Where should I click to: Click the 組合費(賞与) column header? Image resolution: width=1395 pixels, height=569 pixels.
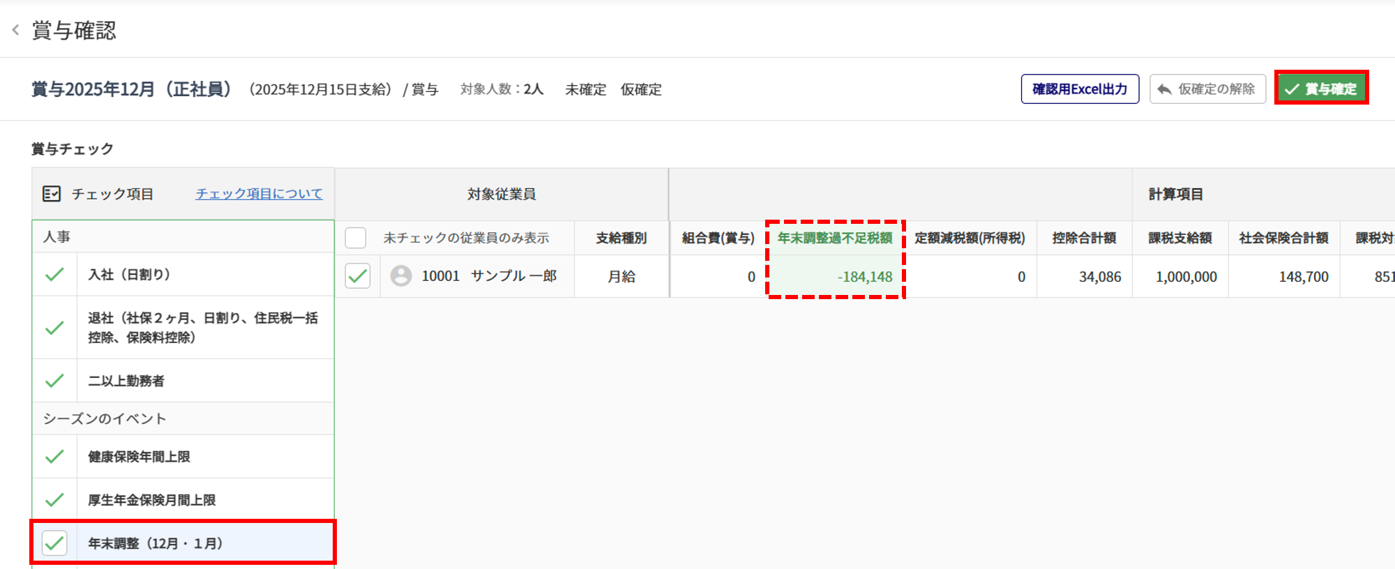tap(718, 238)
